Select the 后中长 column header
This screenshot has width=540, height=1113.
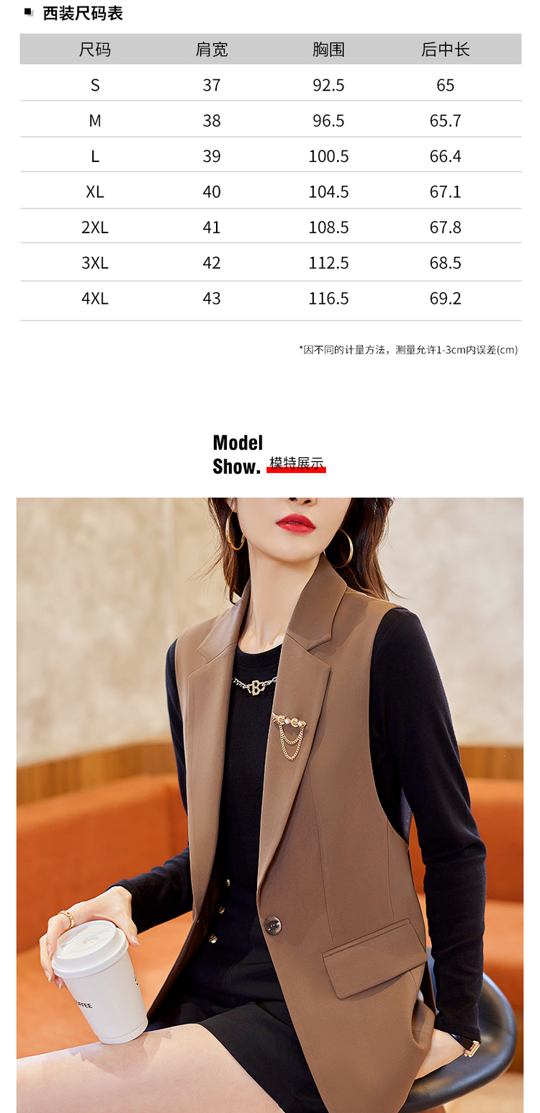click(x=445, y=50)
